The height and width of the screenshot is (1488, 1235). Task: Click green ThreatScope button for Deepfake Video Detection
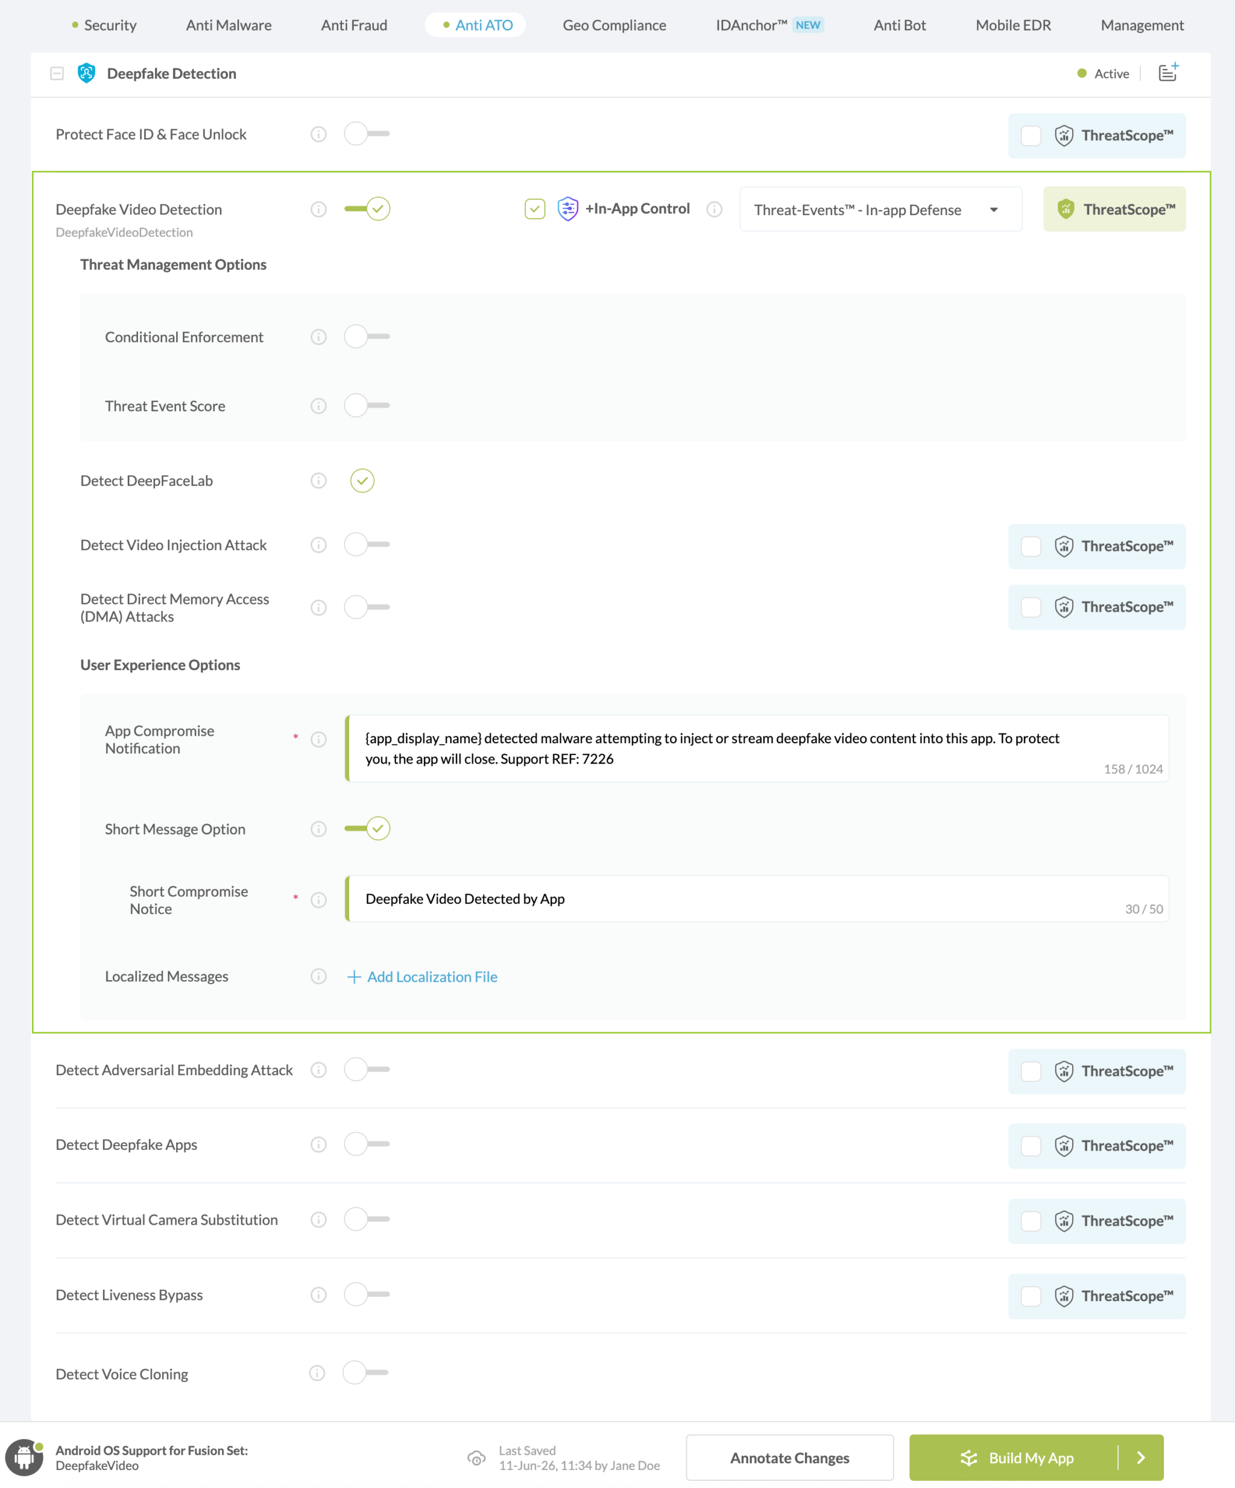pyautogui.click(x=1114, y=209)
